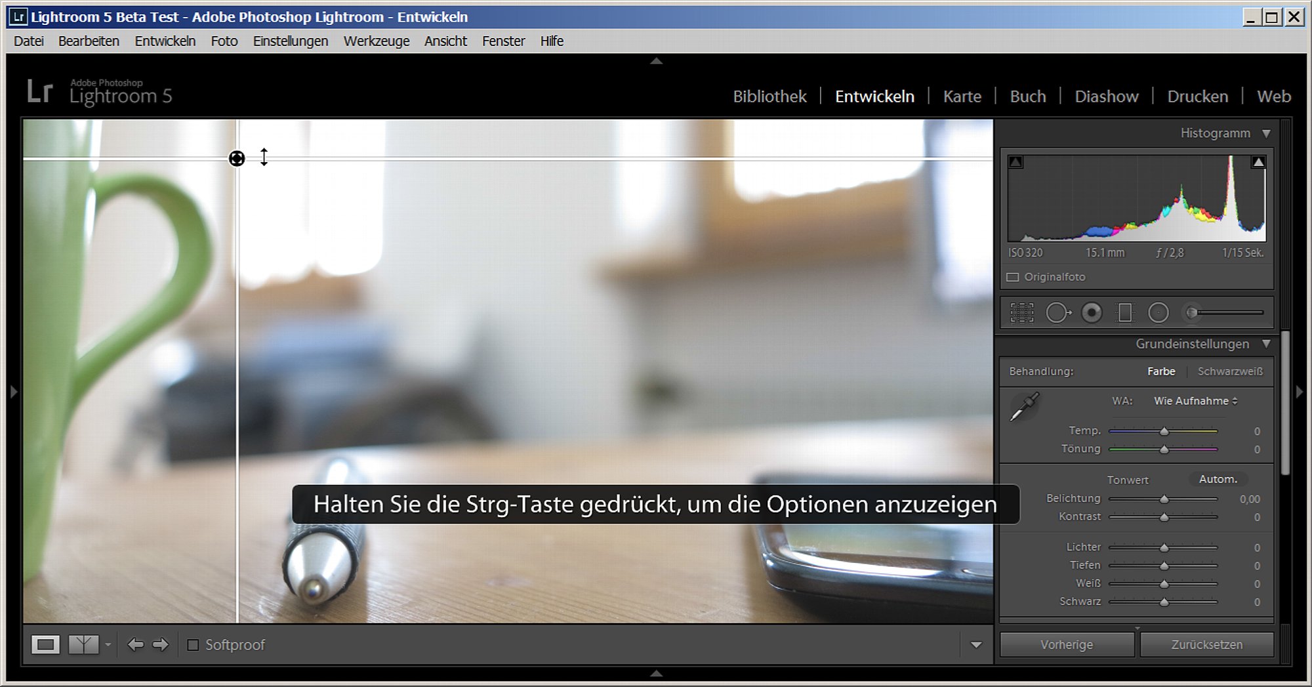Click the Autom. tone button
The width and height of the screenshot is (1312, 687).
click(x=1218, y=479)
